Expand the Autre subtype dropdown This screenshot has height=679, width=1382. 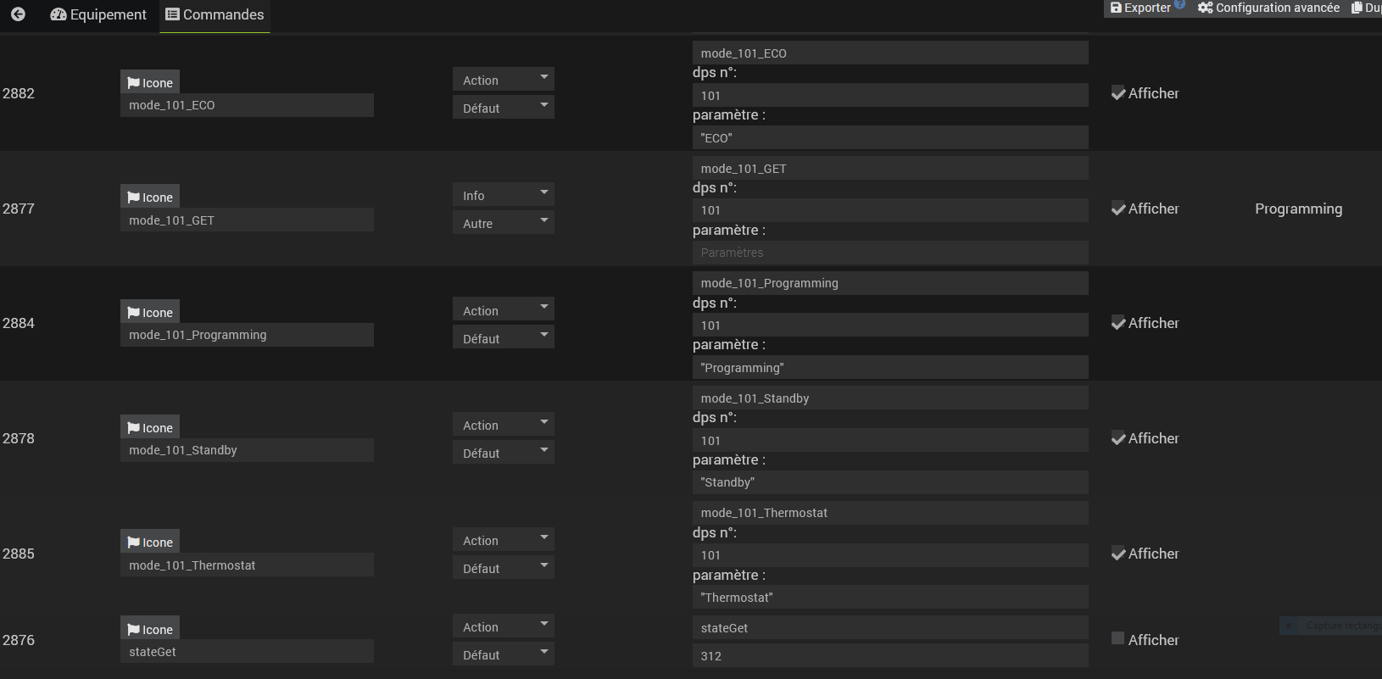pyautogui.click(x=503, y=223)
